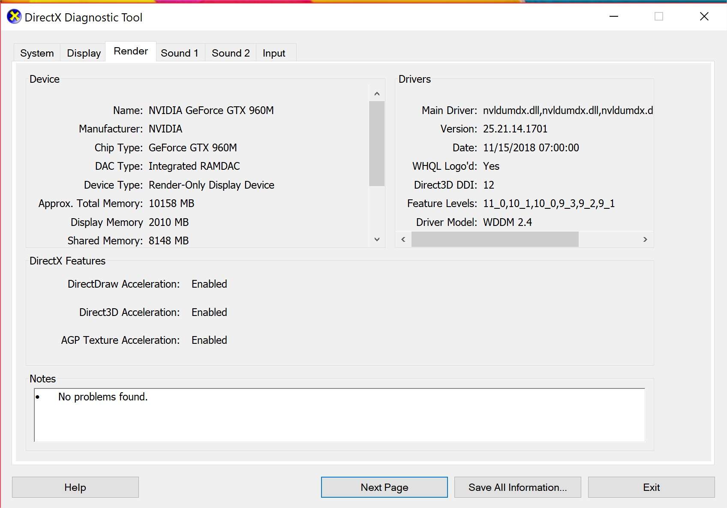The image size is (727, 508).
Task: Open the Sound 2 tab
Action: pyautogui.click(x=231, y=53)
